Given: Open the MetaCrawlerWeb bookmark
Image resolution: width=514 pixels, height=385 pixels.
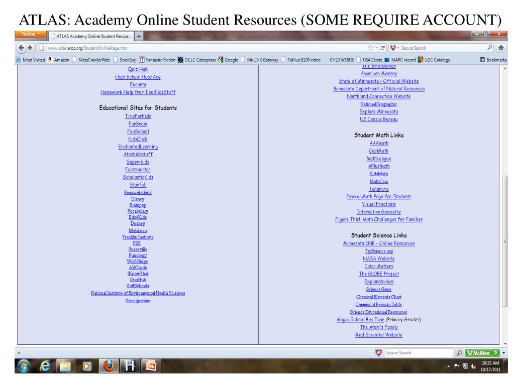Looking at the screenshot, I should pos(91,60).
